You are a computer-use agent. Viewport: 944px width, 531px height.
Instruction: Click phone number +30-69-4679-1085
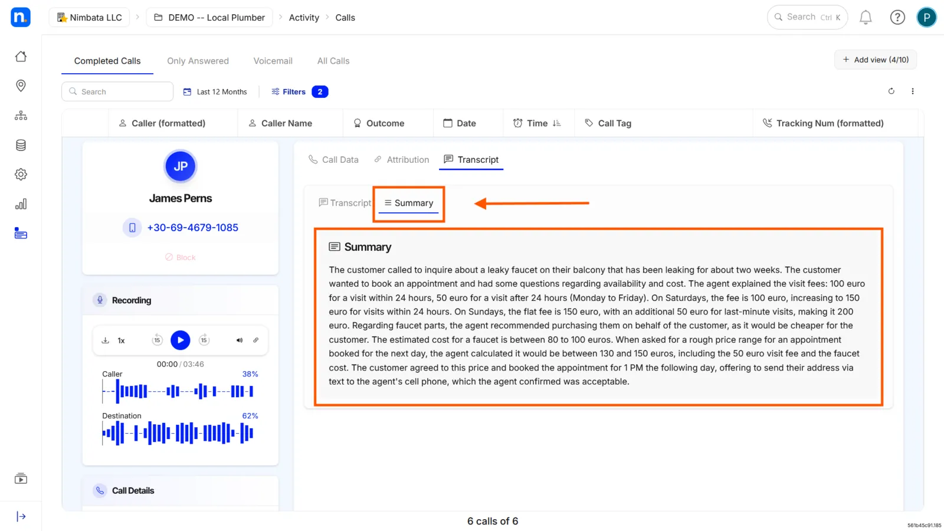tap(192, 228)
